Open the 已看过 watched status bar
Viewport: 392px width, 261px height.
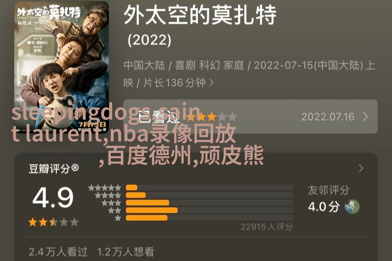click(x=250, y=117)
